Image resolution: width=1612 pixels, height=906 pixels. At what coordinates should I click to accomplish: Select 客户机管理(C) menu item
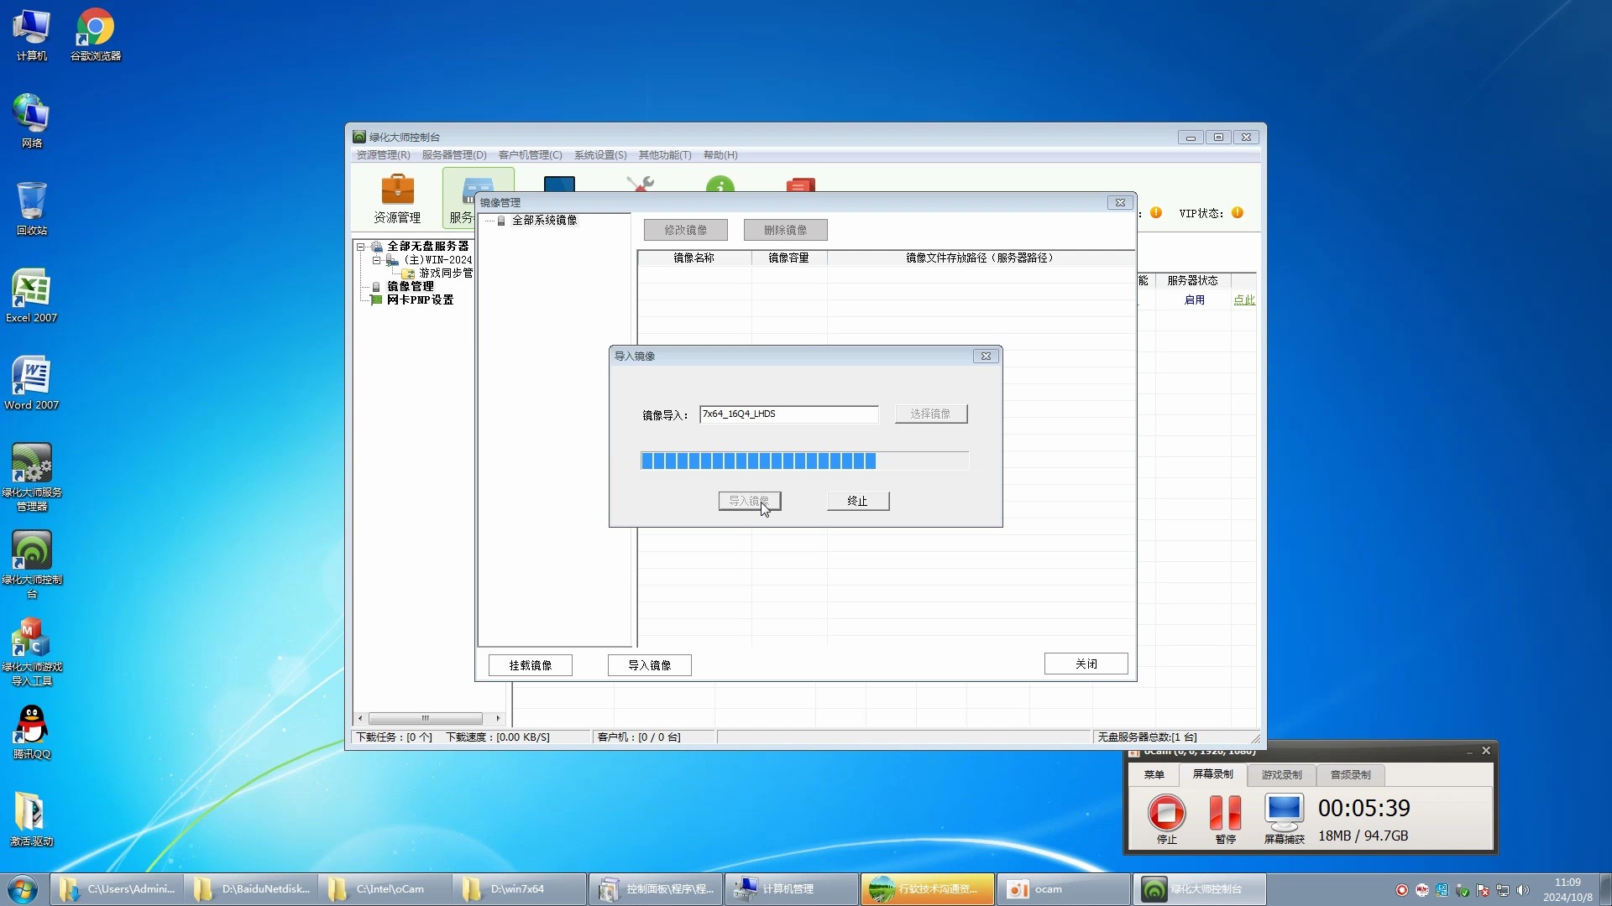526,155
